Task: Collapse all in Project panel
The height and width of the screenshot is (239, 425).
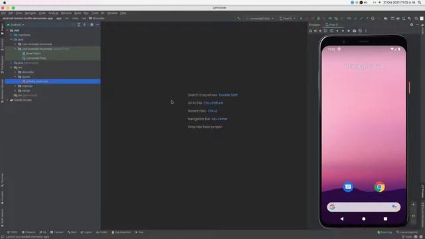Action: (84, 25)
